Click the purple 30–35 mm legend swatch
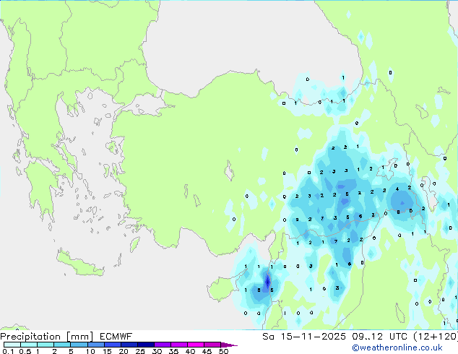Viewport: 458px width, 354px height. point(163,345)
